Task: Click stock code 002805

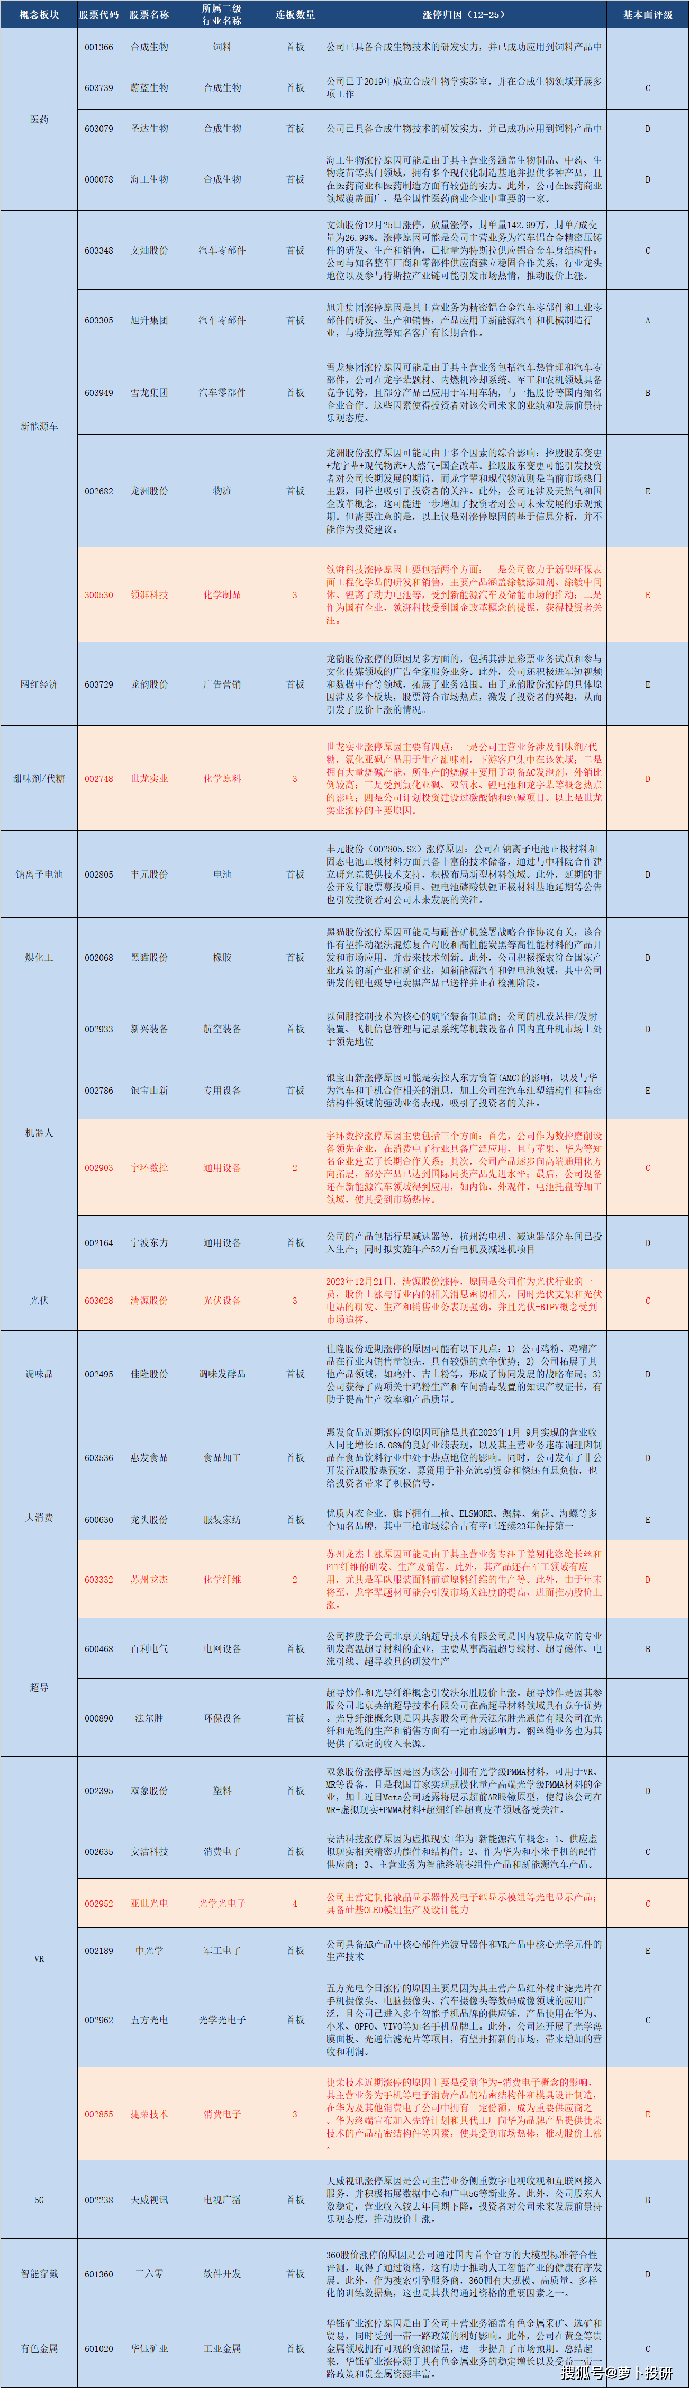Action: pyautogui.click(x=99, y=874)
